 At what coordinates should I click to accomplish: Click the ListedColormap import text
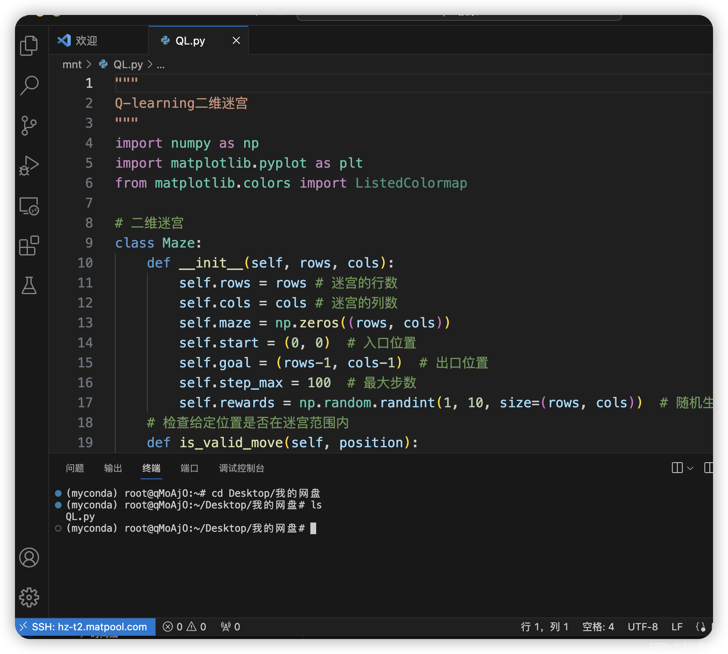pyautogui.click(x=411, y=183)
